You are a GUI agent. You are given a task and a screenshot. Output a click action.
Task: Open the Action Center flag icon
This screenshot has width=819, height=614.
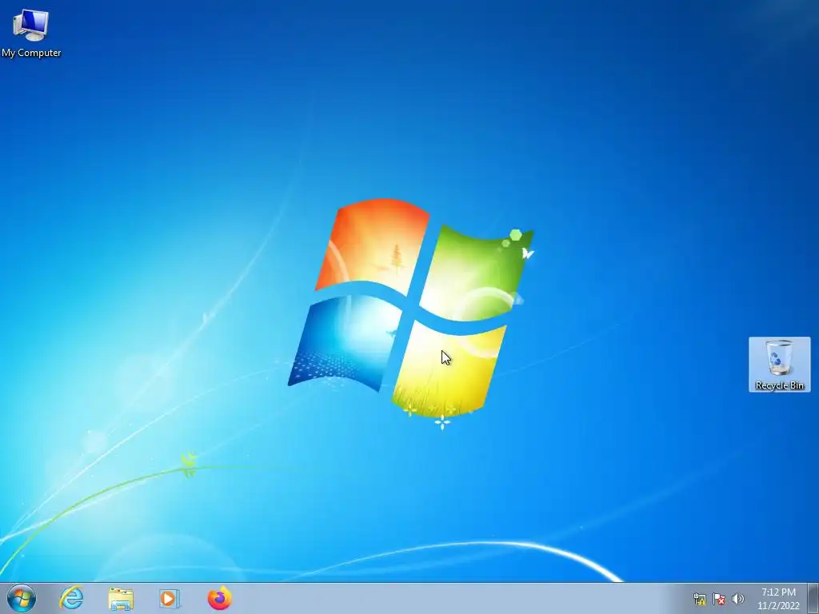pos(719,599)
